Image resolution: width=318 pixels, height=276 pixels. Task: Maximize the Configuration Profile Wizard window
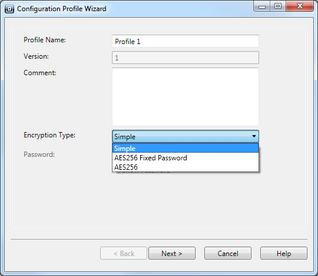pos(278,6)
